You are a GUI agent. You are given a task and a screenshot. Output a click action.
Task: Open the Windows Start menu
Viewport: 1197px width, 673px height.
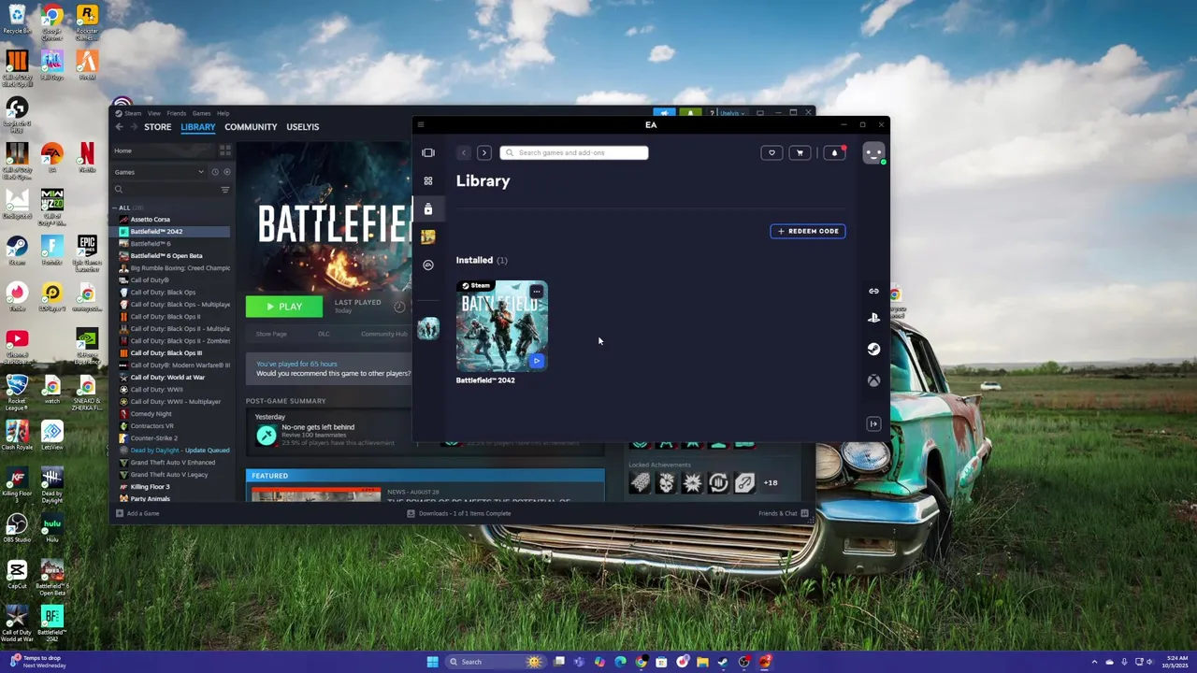pos(432,662)
